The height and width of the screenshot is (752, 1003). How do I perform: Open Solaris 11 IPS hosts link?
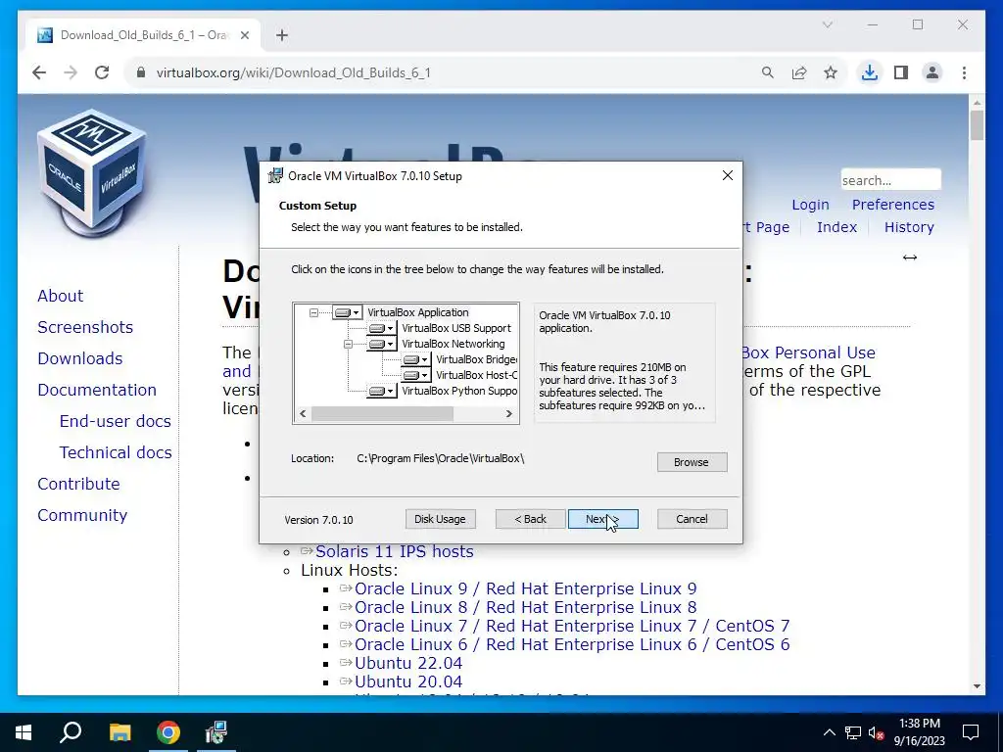click(394, 551)
